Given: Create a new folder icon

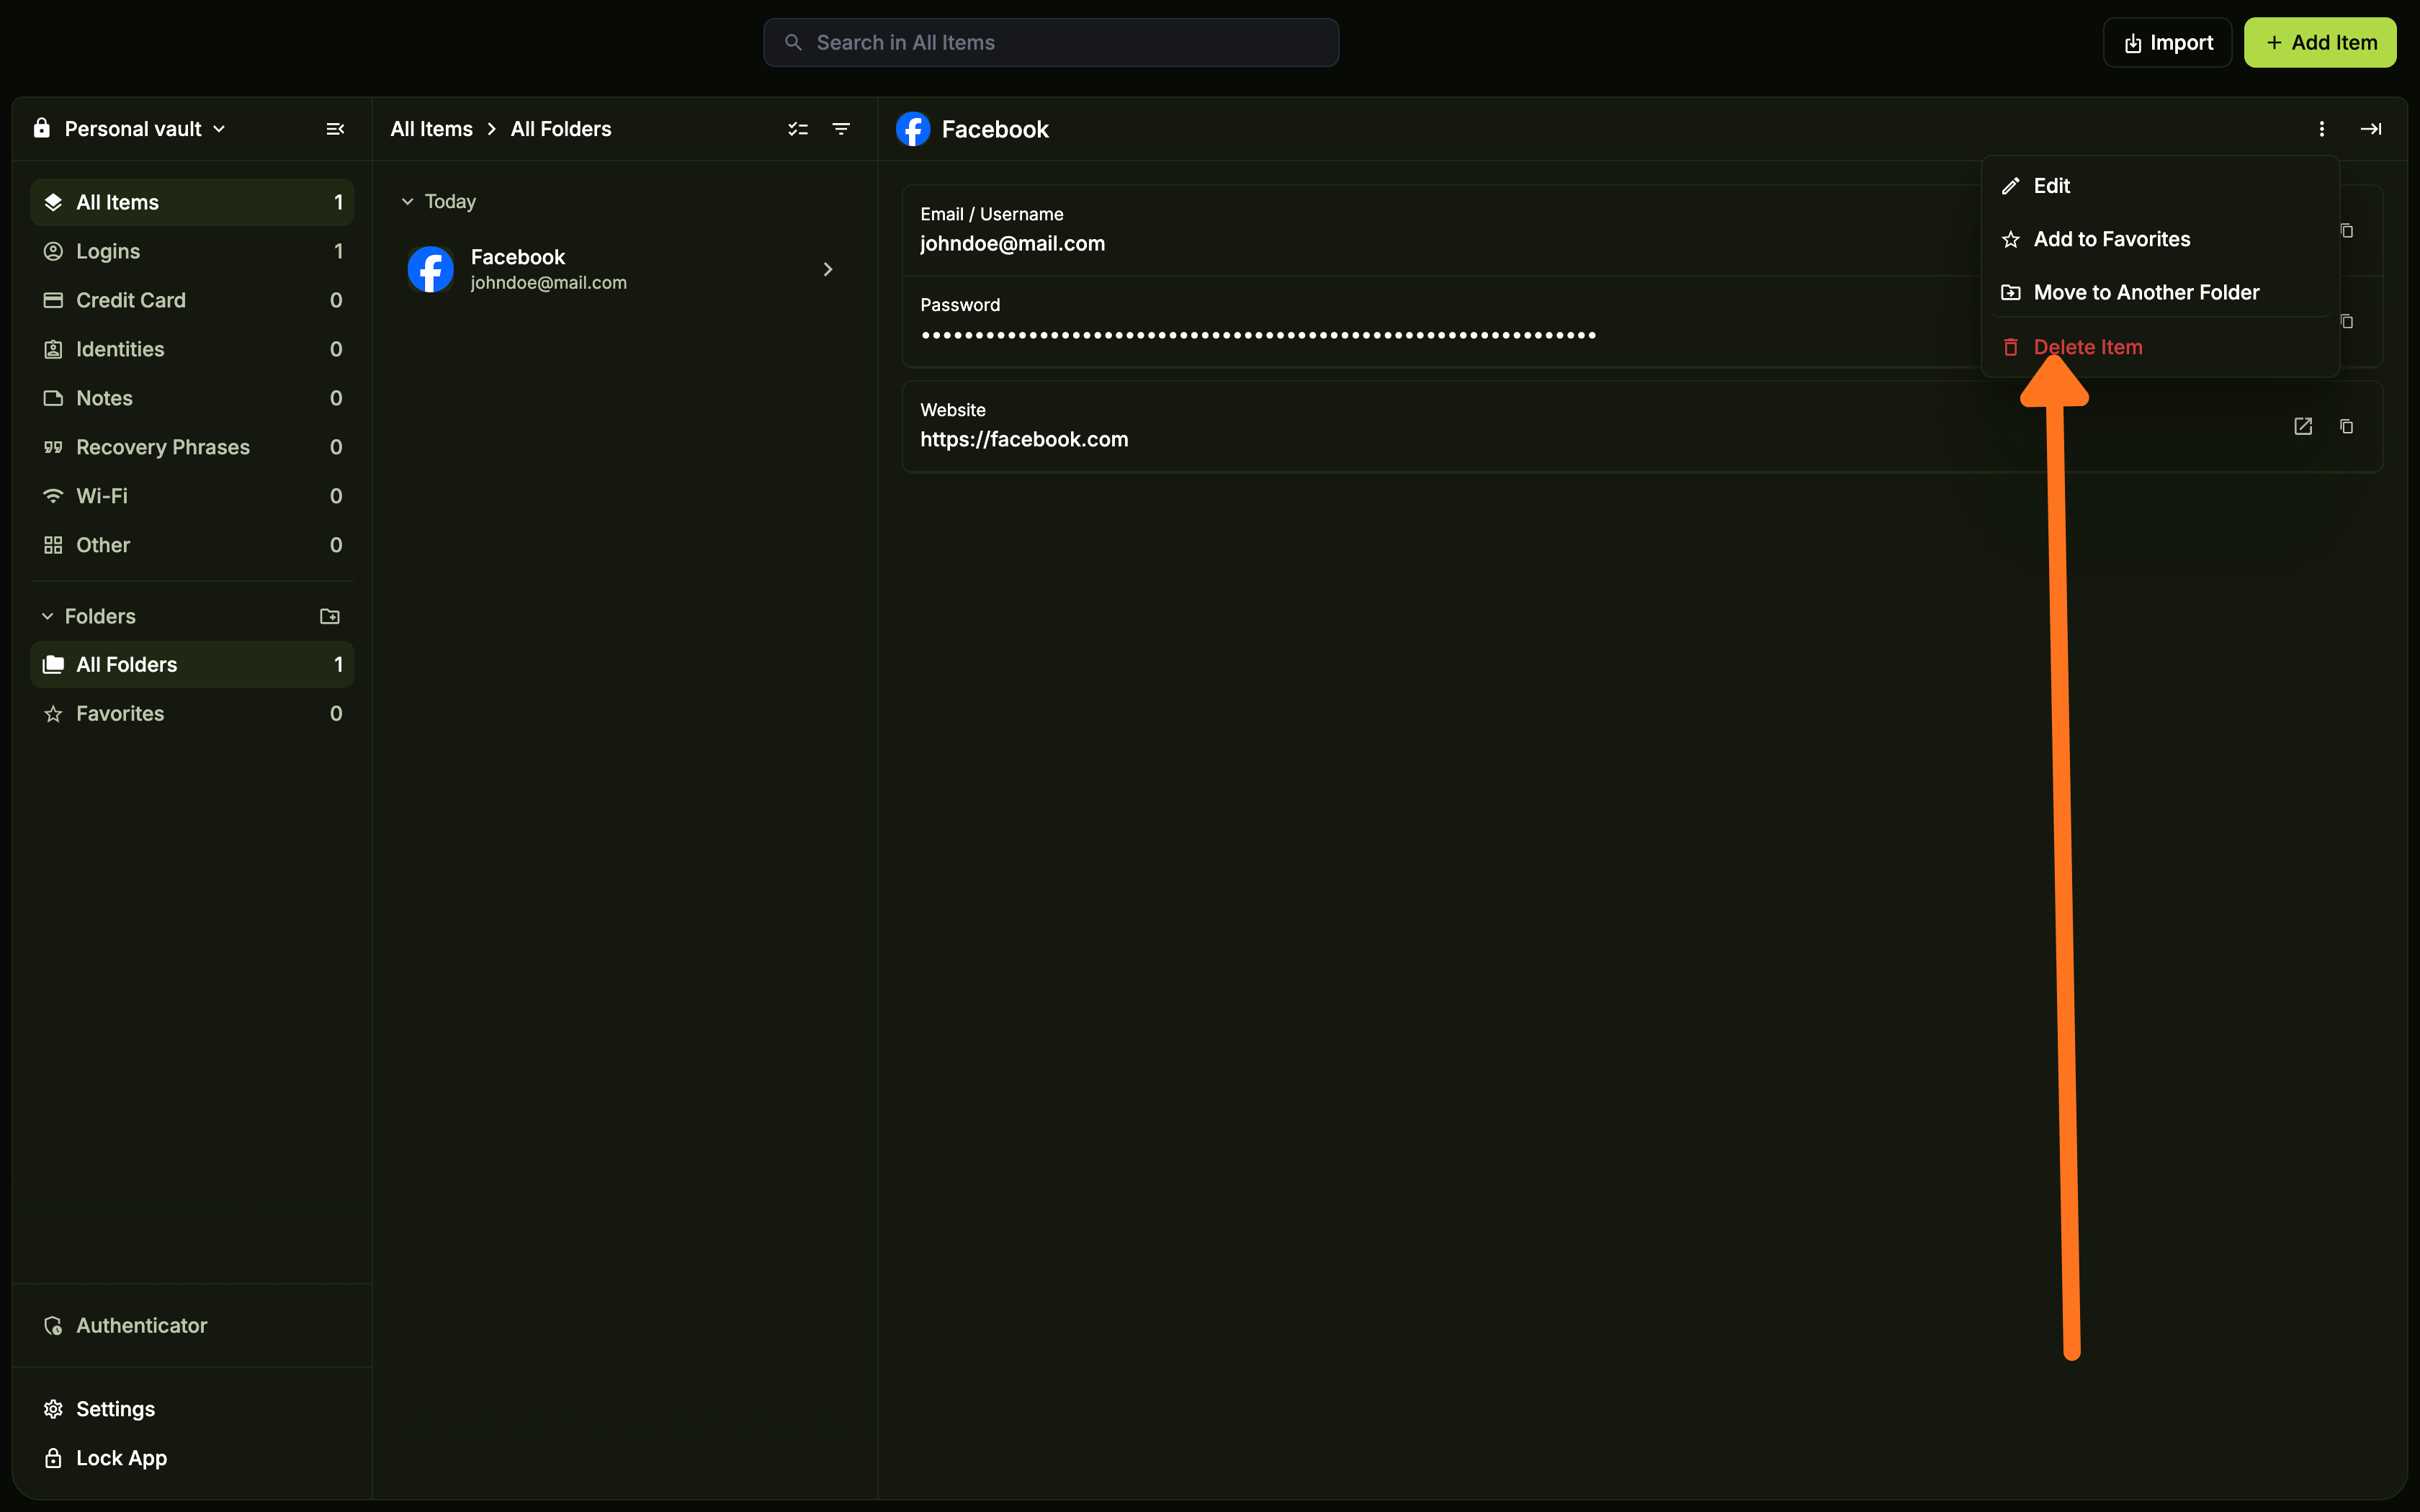Looking at the screenshot, I should 330,616.
